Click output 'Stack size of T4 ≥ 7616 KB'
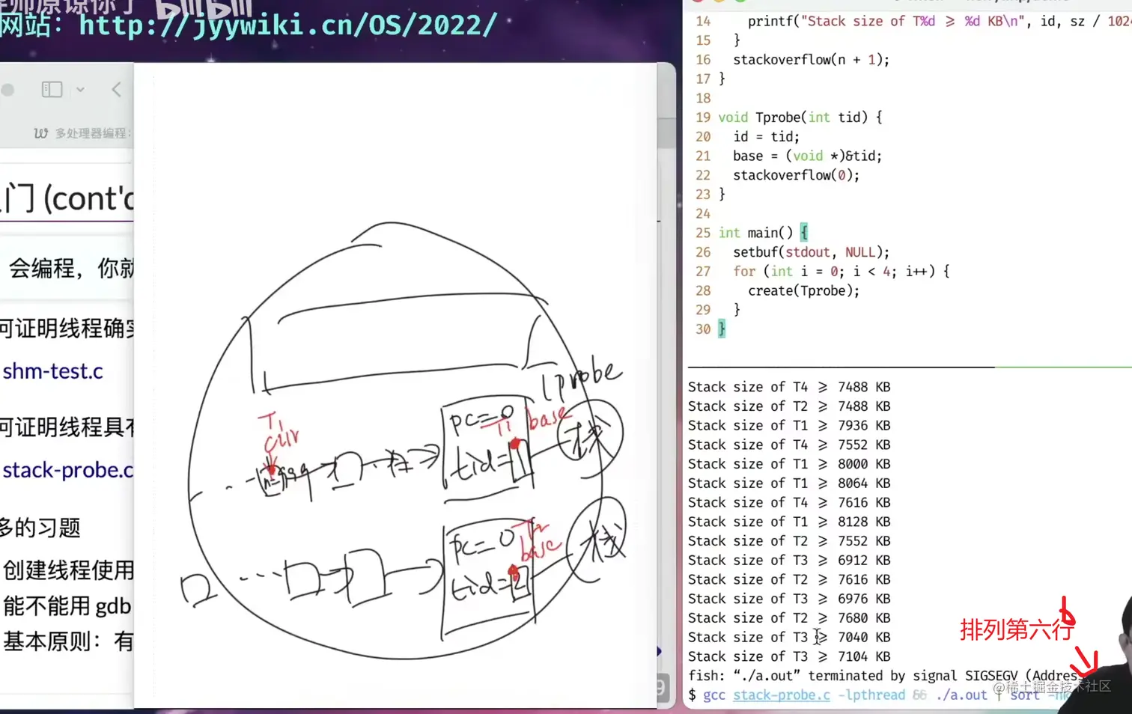This screenshot has height=714, width=1132. pyautogui.click(x=789, y=502)
